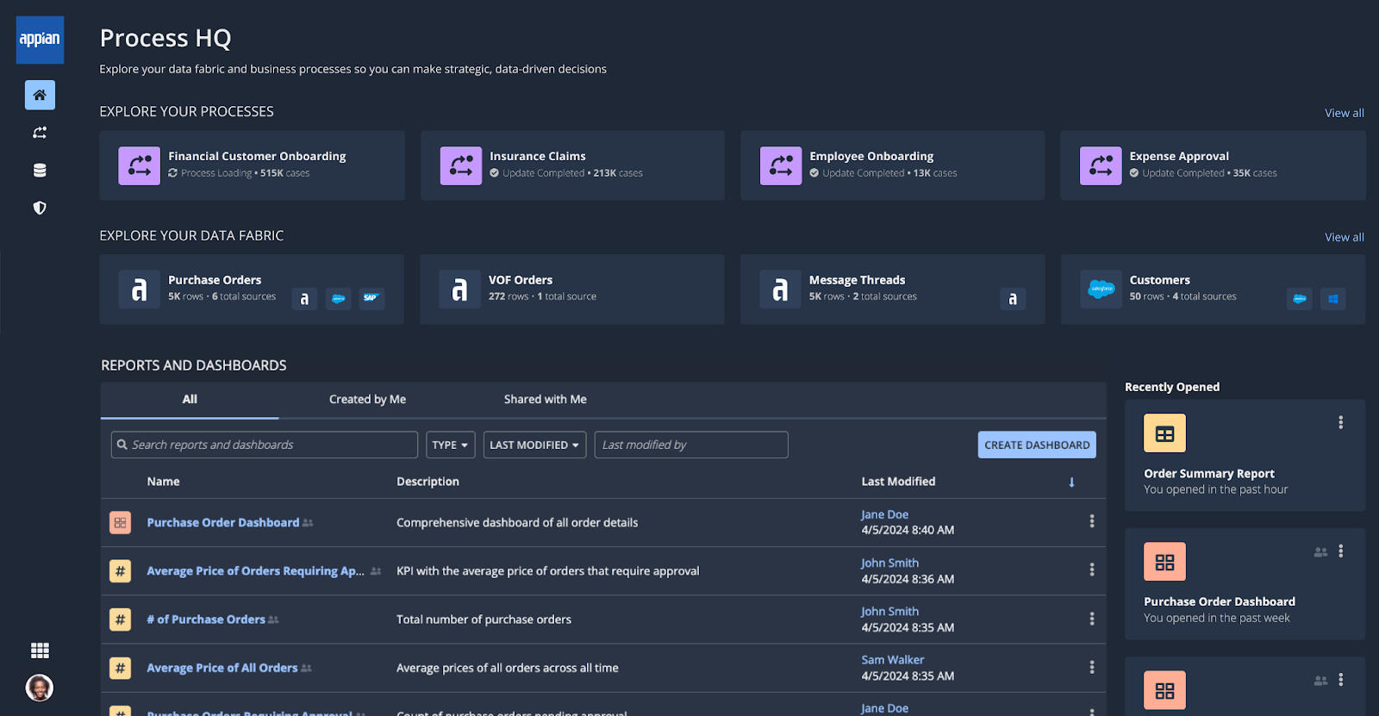Click the Home icon in the sidebar
The image size is (1379, 716).
(40, 95)
